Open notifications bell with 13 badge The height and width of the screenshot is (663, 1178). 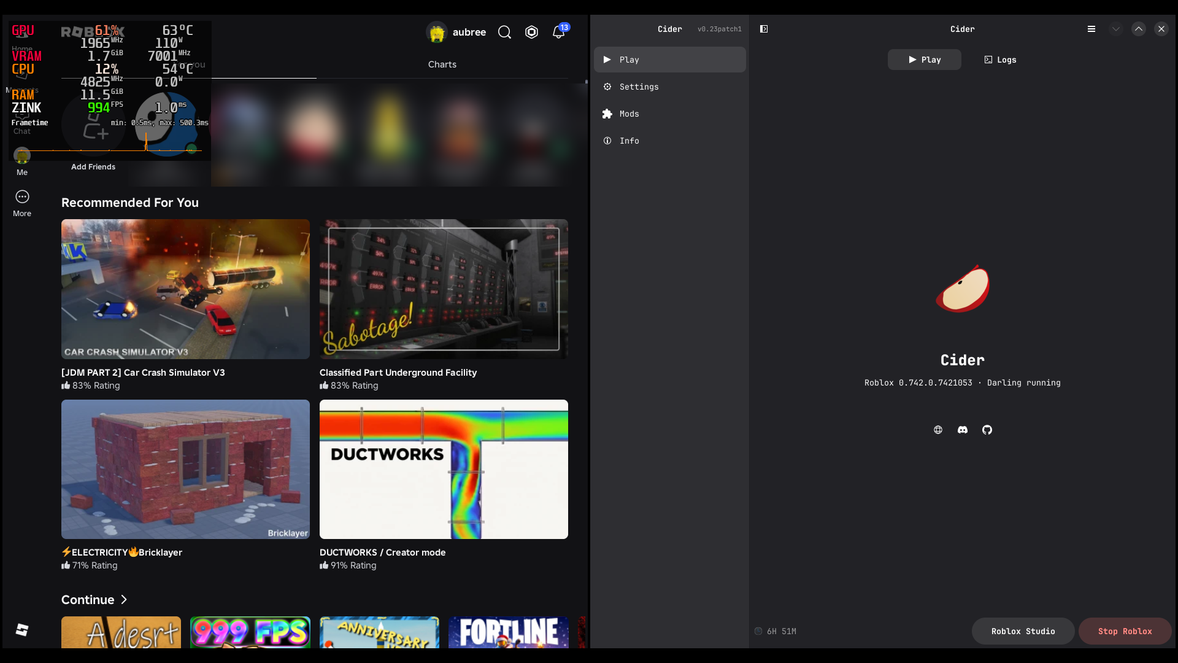point(559,32)
